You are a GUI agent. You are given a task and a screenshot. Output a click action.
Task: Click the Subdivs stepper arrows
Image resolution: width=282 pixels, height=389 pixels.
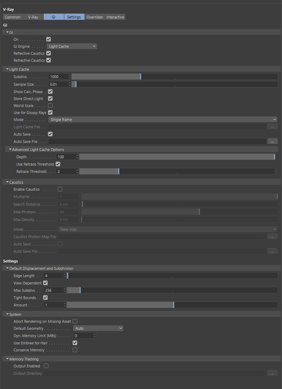tap(70, 77)
